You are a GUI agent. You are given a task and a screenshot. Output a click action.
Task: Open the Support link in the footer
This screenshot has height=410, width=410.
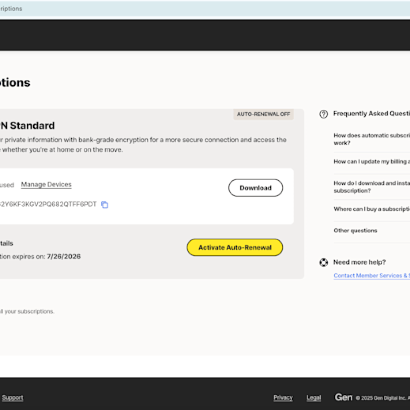click(12, 397)
